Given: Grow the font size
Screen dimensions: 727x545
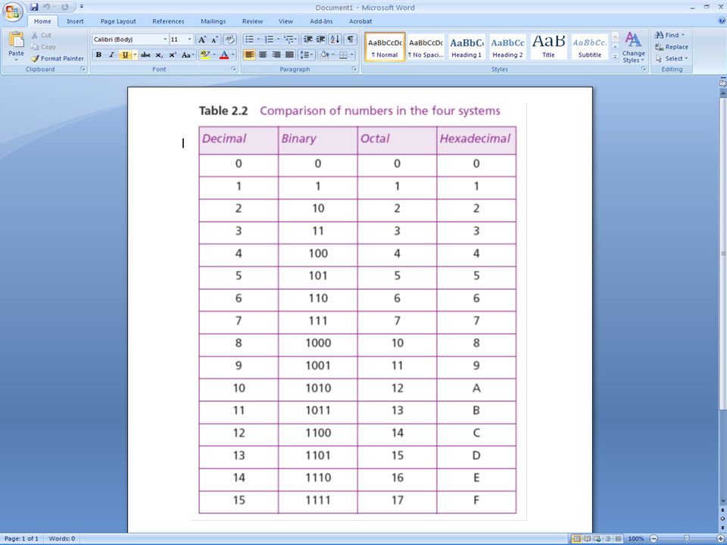Looking at the screenshot, I should coord(201,39).
